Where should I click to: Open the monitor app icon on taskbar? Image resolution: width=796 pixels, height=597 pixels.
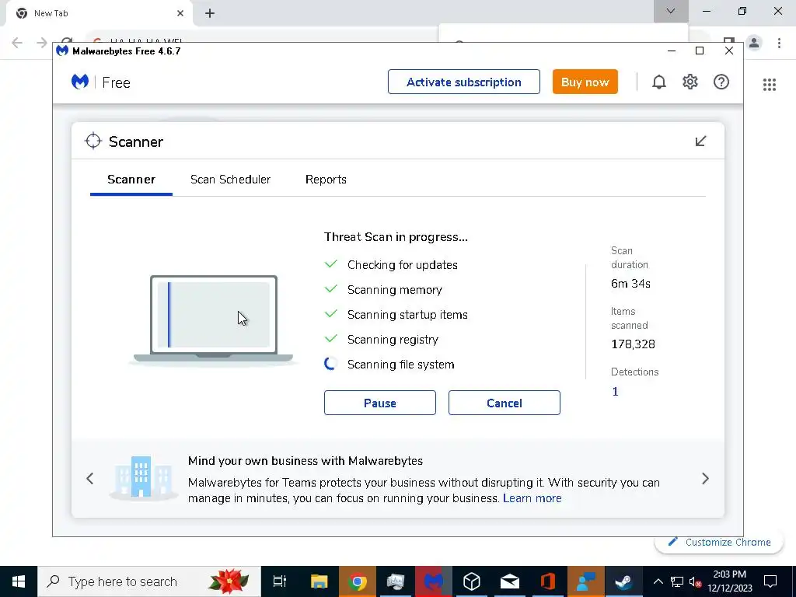click(x=396, y=581)
